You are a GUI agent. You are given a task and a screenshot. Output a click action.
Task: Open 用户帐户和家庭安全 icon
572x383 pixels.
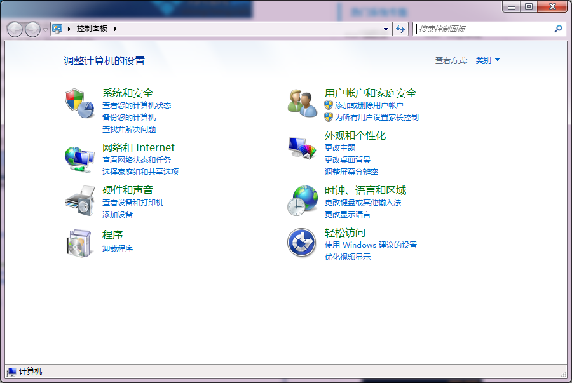(x=301, y=100)
